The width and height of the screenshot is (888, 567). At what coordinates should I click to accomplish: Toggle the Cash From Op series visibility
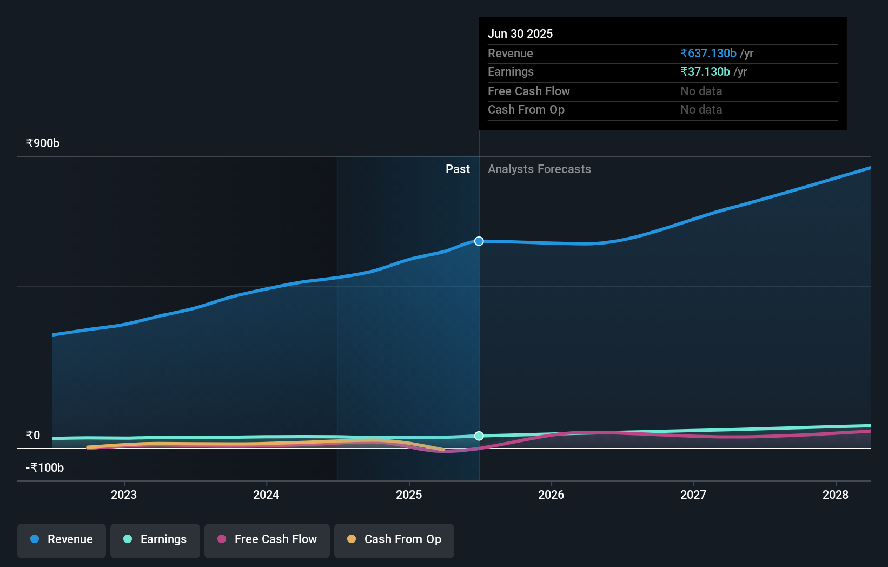pos(394,540)
